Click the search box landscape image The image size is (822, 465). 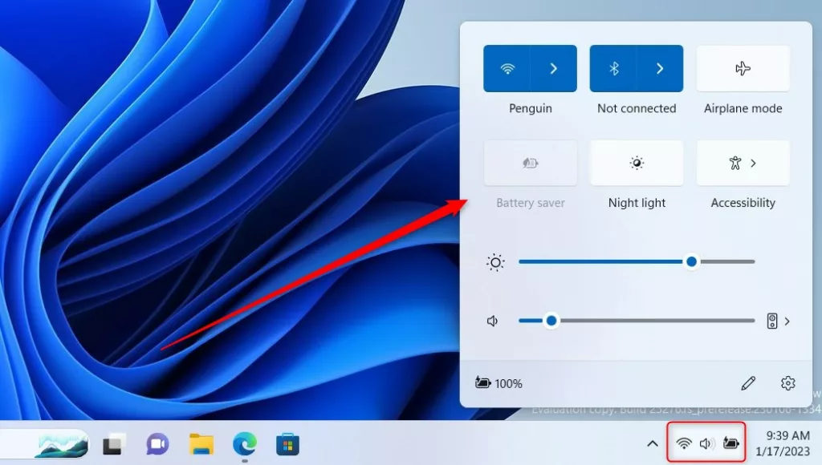pos(61,445)
